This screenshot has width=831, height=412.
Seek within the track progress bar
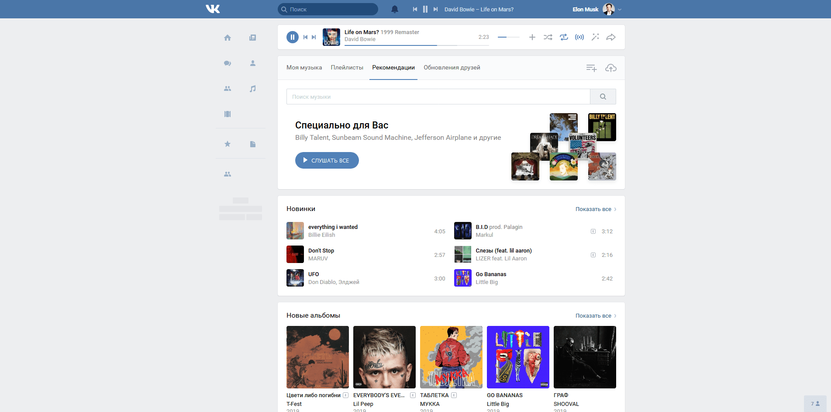[417, 45]
